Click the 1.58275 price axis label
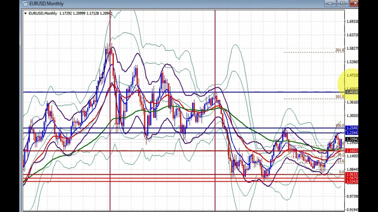 [x=352, y=48]
